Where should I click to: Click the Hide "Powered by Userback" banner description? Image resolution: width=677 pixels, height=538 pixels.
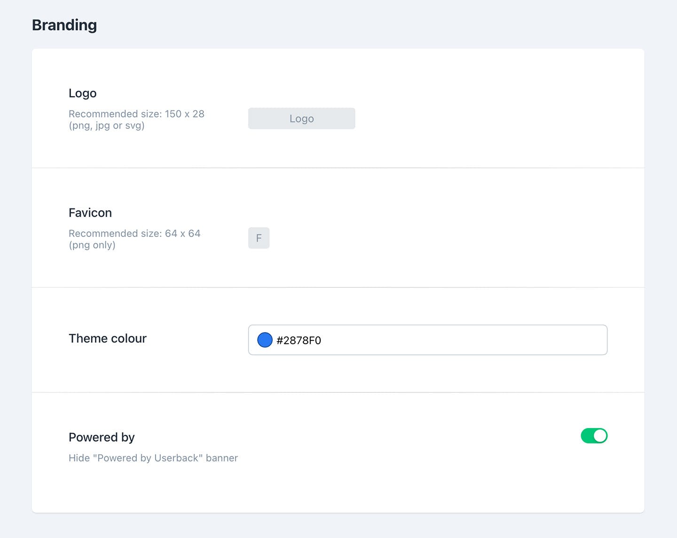[x=153, y=458]
